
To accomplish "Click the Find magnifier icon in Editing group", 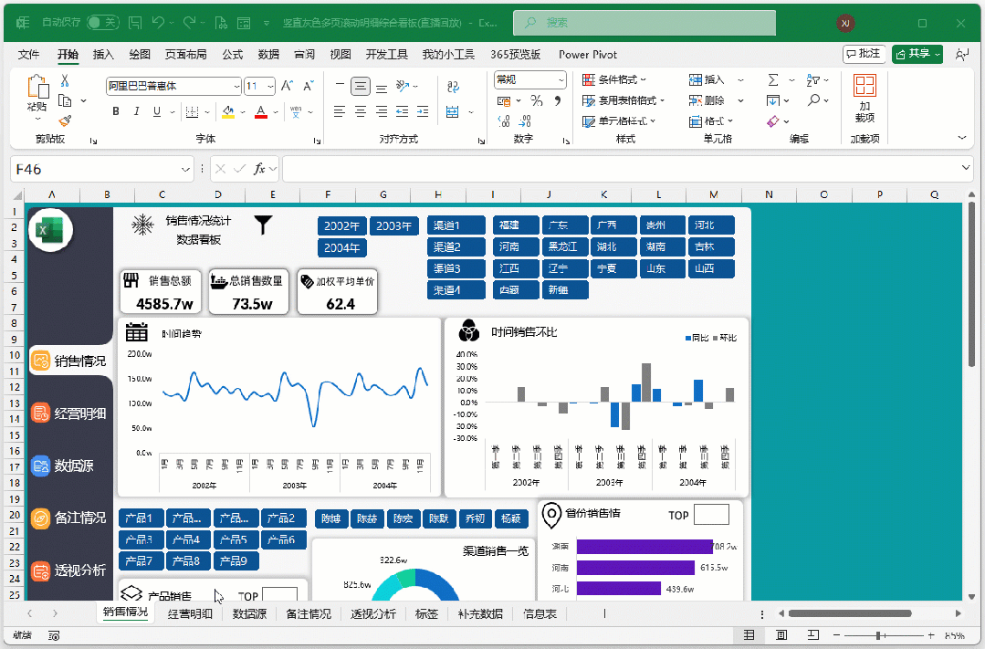I will point(814,100).
